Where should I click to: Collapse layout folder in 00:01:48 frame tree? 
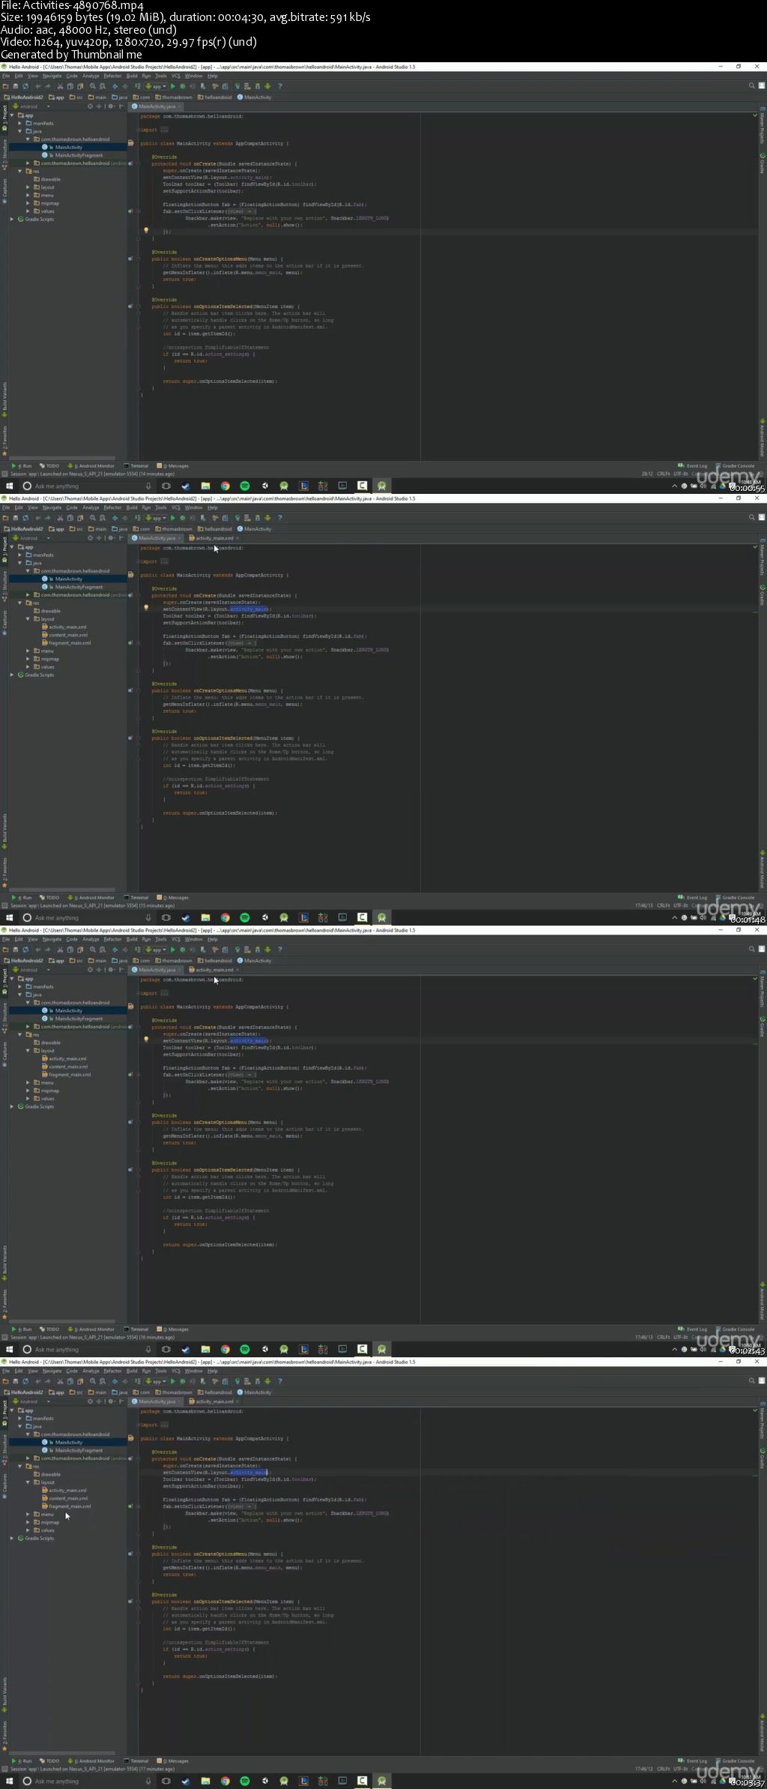point(28,619)
